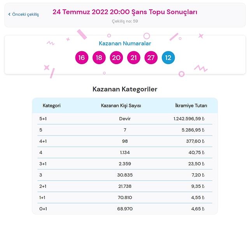247x225 pixels.
Task: Select the 5+1 category row Devir cell
Action: tap(125, 119)
